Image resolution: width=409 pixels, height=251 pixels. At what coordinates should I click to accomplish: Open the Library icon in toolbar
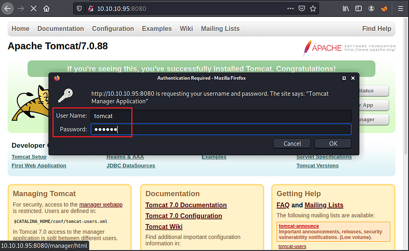click(x=346, y=9)
